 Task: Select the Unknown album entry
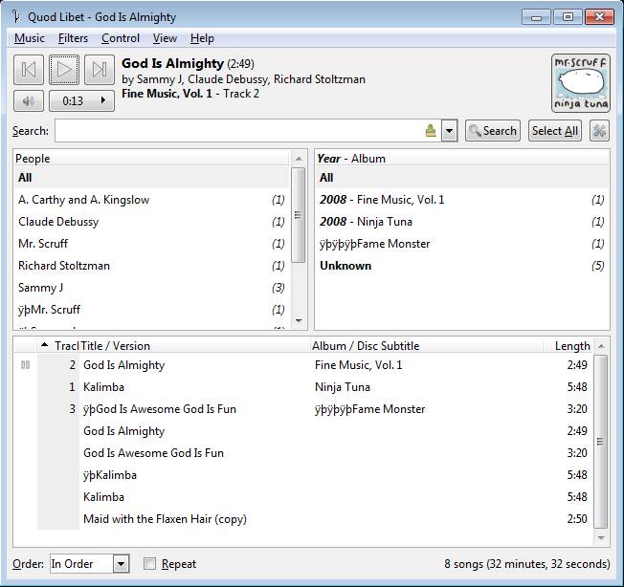(462, 266)
